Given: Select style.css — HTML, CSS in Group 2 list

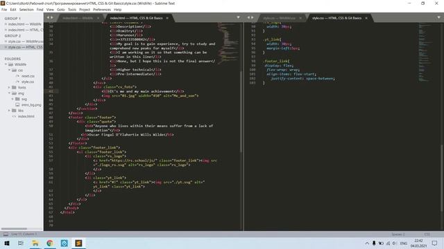Looking at the screenshot, I should click(25, 47).
